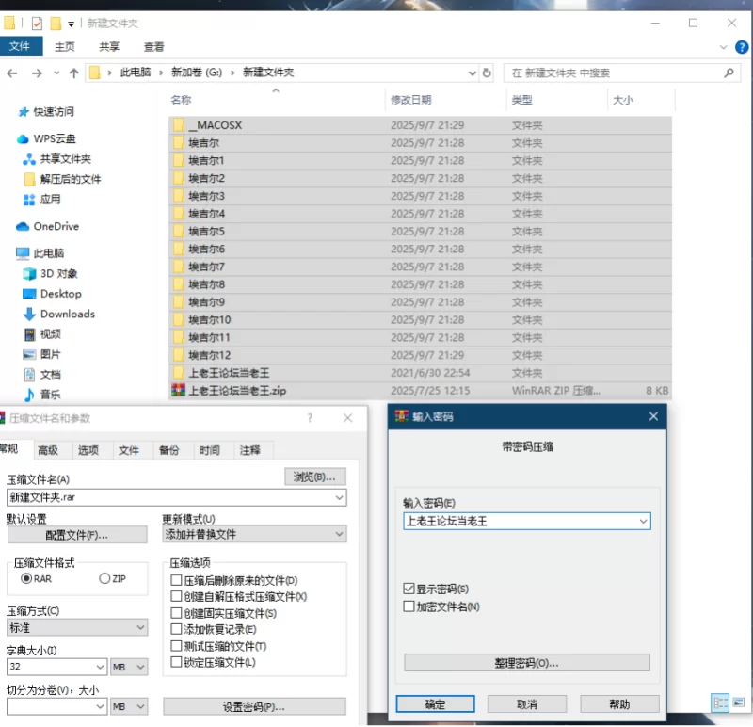Click 设置密码 set password button

pos(254,707)
